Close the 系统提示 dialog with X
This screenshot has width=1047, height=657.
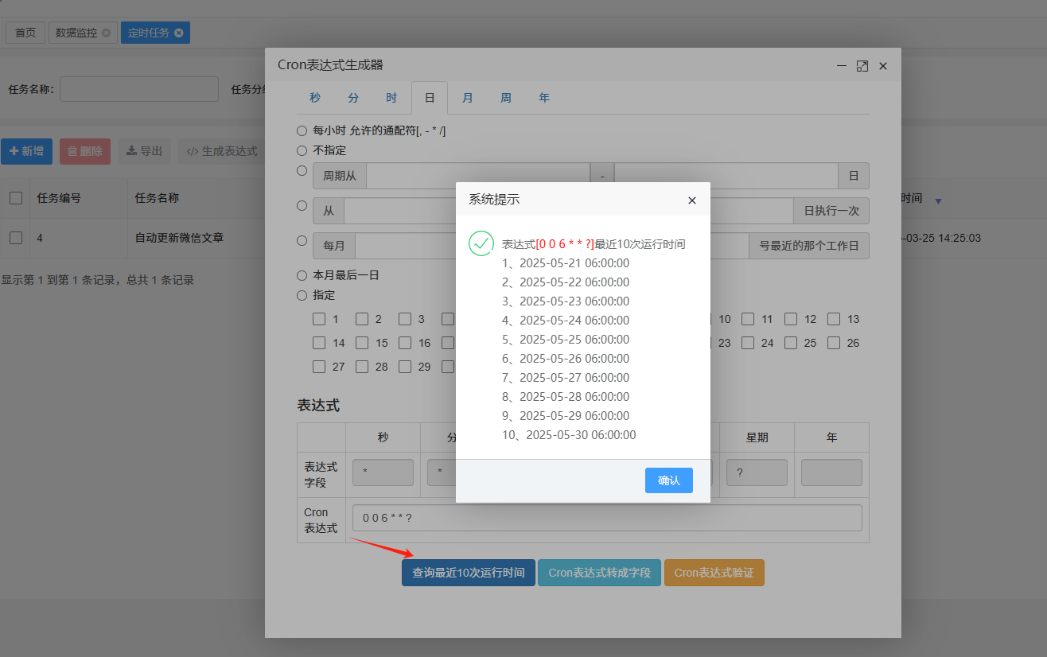pos(691,200)
